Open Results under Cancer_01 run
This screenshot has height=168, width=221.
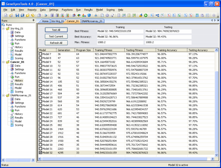pyautogui.click(x=19, y=84)
